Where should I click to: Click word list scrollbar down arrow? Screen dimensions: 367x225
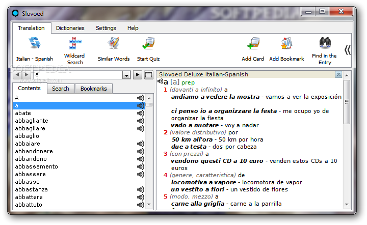[x=149, y=205]
